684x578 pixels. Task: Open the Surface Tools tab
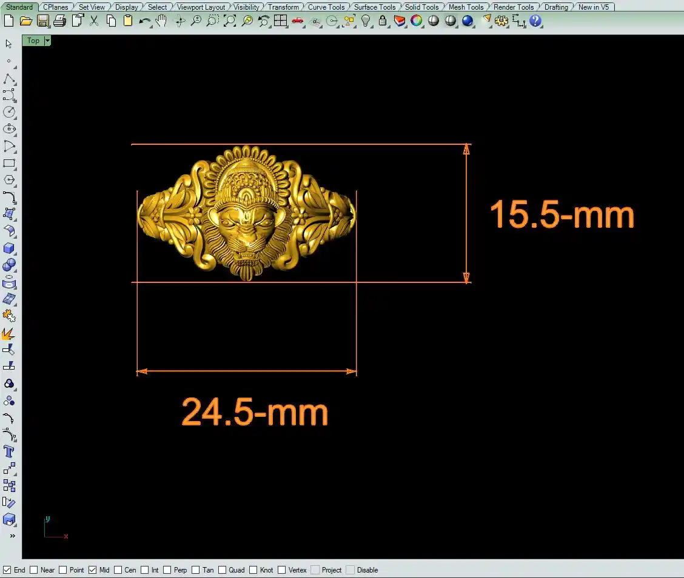374,7
